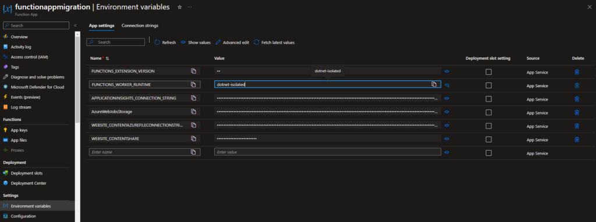
Task: Refresh the app settings list
Action: pos(165,42)
